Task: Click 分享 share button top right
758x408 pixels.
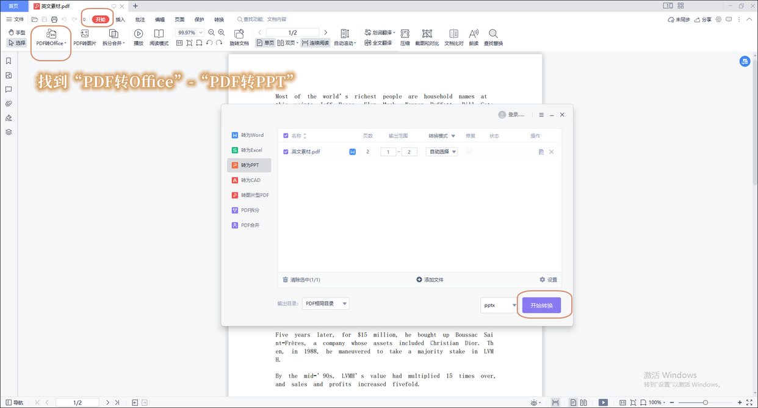Action: [x=703, y=20]
